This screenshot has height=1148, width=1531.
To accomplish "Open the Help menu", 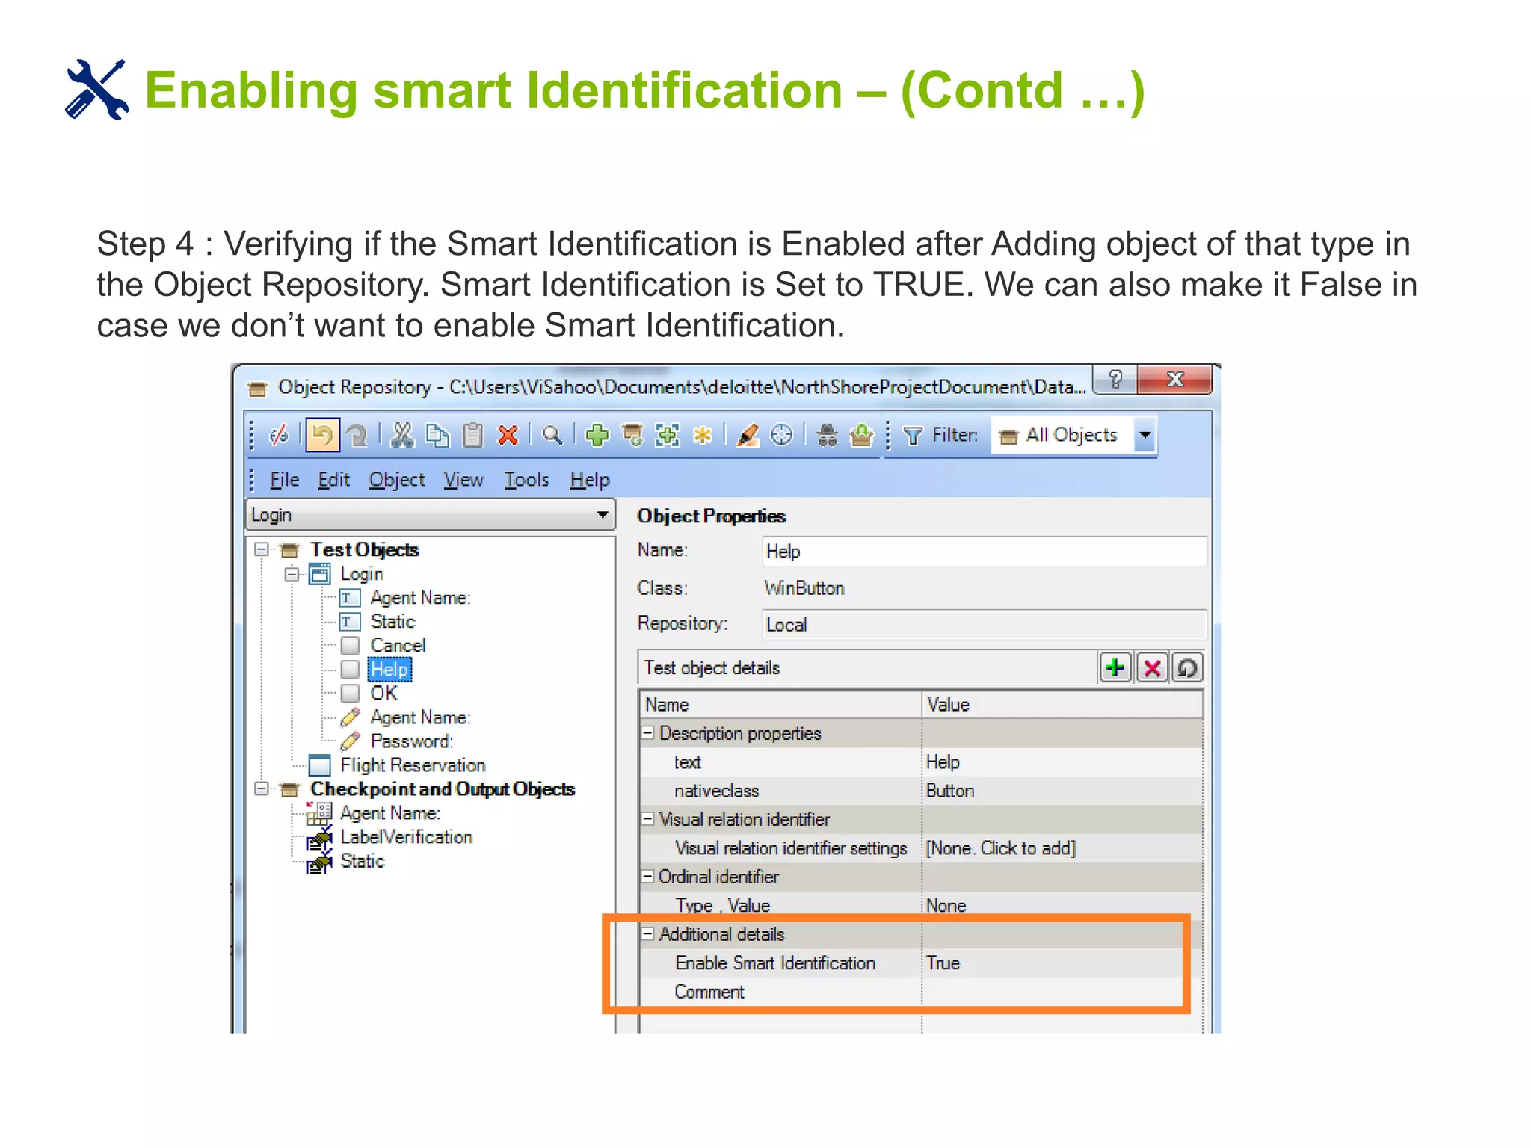I will [590, 480].
